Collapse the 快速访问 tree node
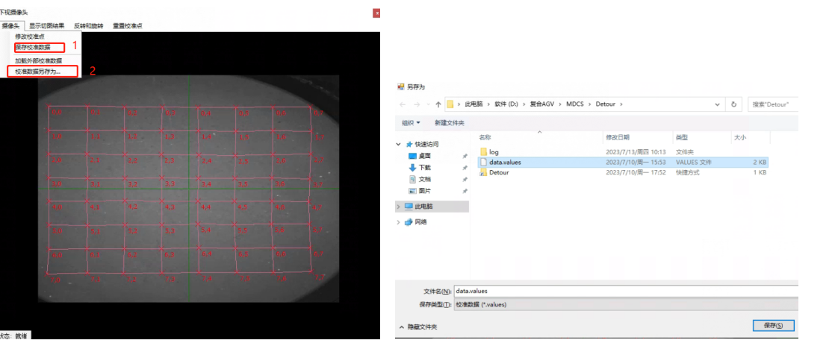Viewport: 832px width, 346px height. point(399,144)
